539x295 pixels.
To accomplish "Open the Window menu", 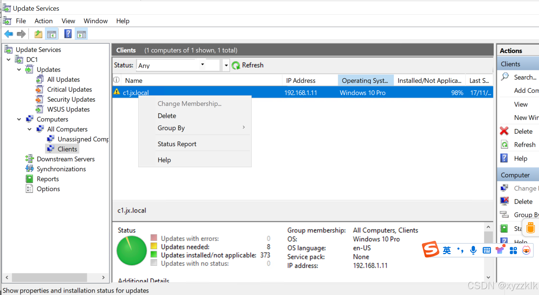I will [x=96, y=21].
